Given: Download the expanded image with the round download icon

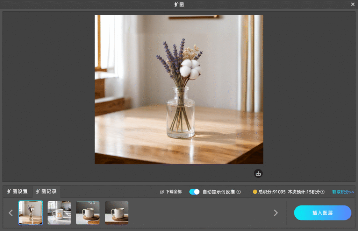Looking at the screenshot, I should (x=258, y=173).
